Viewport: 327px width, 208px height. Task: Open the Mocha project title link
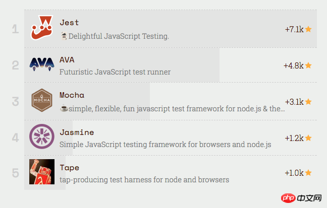[72, 95]
